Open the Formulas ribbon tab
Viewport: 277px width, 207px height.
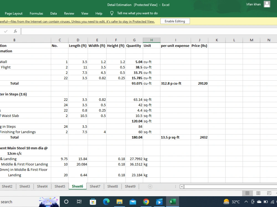pos(36,13)
